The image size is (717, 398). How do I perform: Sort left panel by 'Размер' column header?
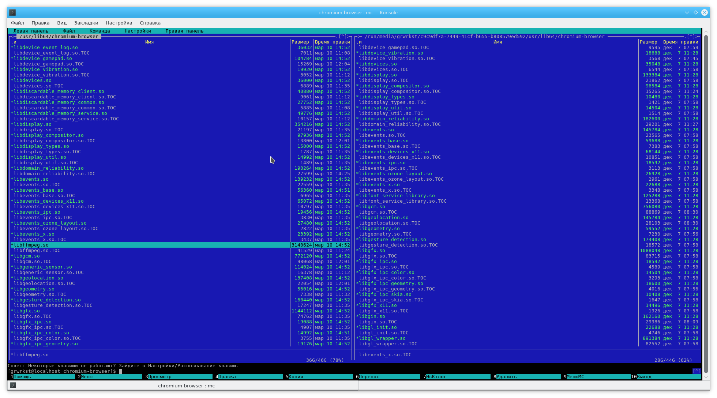click(300, 42)
